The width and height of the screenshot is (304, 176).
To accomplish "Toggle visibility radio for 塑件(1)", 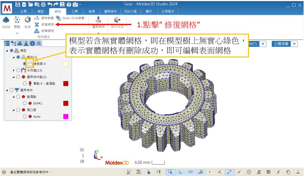I will click(x=18, y=57).
